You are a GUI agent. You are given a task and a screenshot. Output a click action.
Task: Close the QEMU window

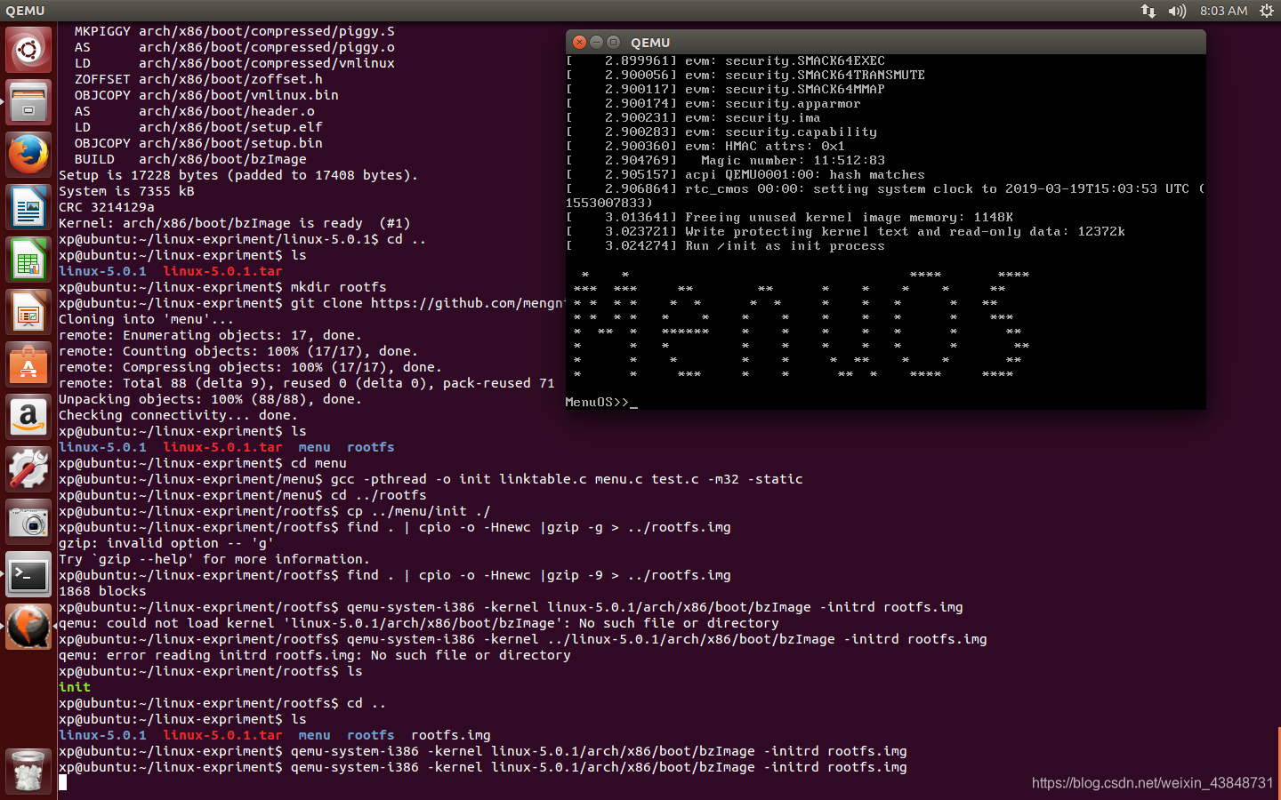click(x=579, y=42)
